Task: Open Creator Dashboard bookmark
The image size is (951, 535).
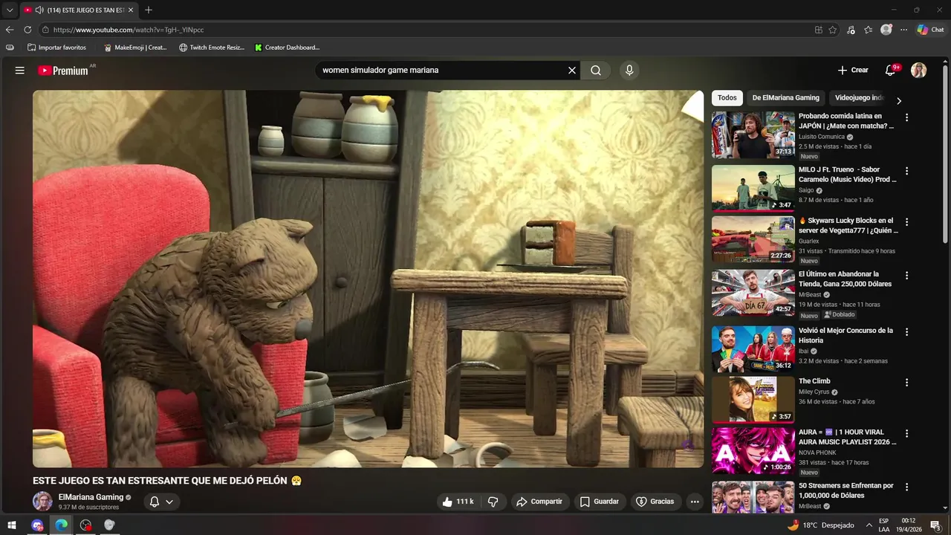Action: click(287, 48)
